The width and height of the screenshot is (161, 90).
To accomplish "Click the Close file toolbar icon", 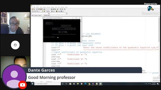I will (x=42, y=9).
